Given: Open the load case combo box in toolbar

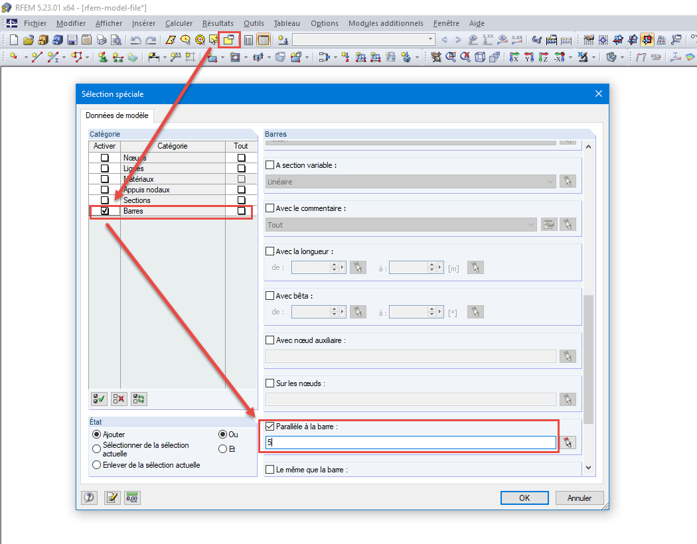Looking at the screenshot, I should point(363,40).
